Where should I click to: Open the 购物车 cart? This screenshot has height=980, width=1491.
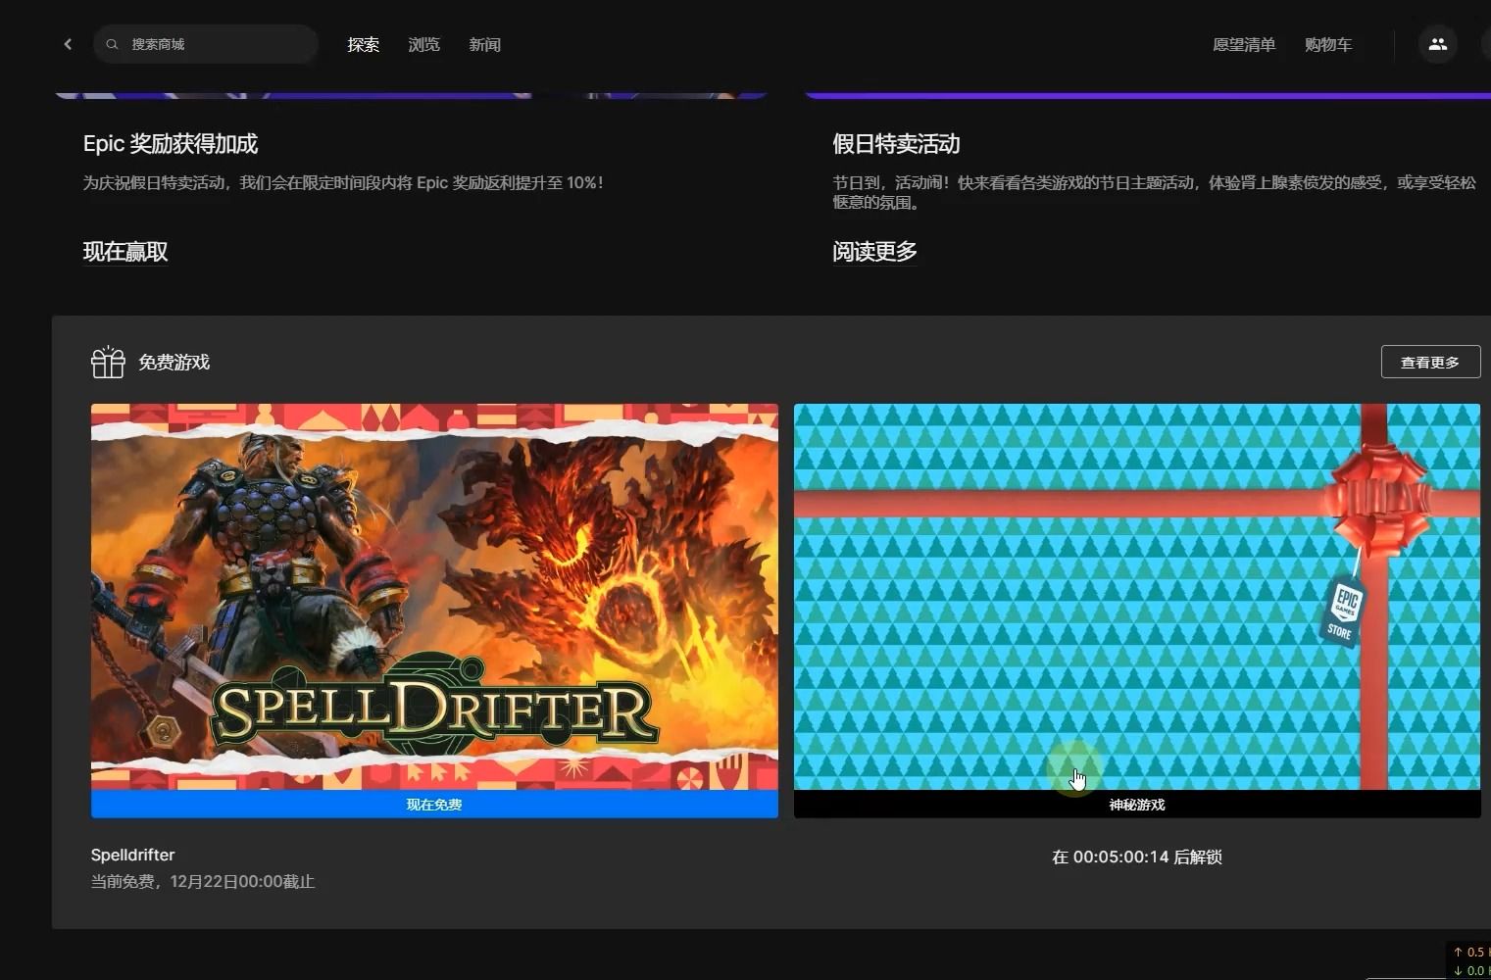coord(1328,45)
